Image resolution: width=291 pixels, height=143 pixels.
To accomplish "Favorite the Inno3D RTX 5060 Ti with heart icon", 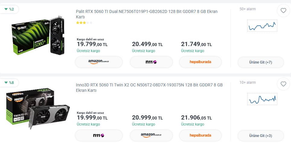I will click(283, 84).
